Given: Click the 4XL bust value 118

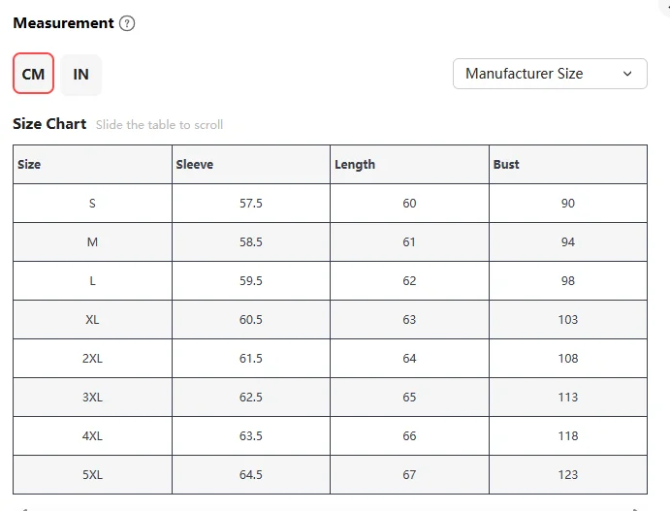Looking at the screenshot, I should 568,436.
